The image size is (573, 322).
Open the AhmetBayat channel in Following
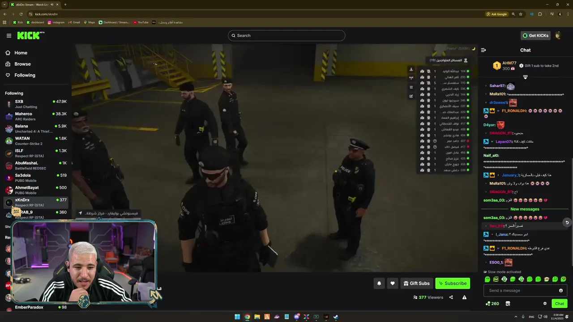[x=36, y=190]
